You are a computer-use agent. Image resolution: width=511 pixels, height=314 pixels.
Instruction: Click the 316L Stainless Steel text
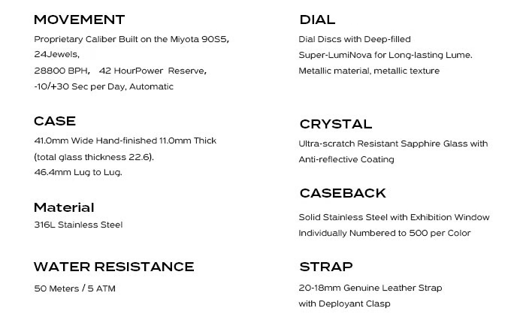[78, 225]
